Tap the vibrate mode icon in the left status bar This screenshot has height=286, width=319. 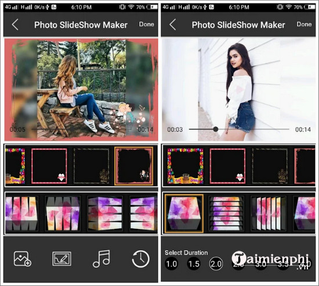pyautogui.click(x=122, y=7)
